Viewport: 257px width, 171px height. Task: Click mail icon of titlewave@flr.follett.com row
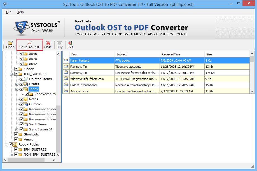pyautogui.click(x=66, y=79)
